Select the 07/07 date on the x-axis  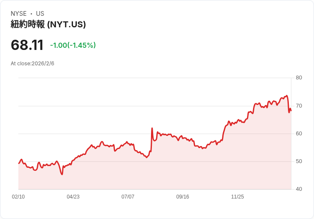128,197
